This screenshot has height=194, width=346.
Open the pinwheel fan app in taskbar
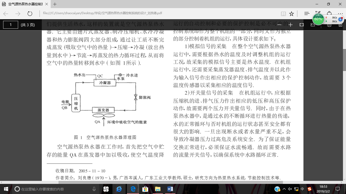click(x=106, y=189)
